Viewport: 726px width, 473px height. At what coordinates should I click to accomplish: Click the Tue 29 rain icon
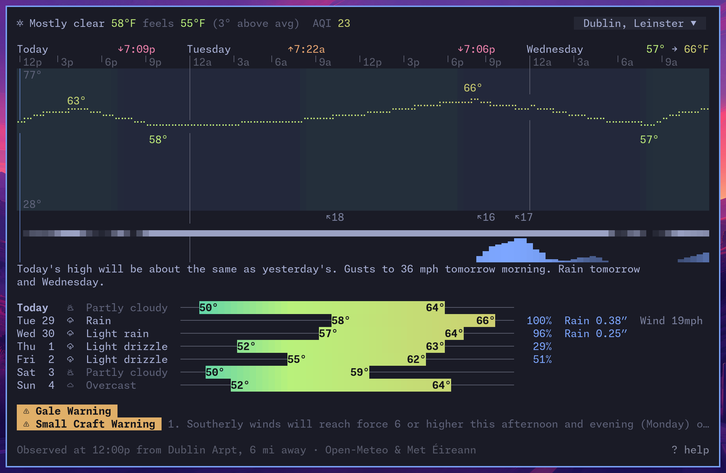click(x=70, y=321)
